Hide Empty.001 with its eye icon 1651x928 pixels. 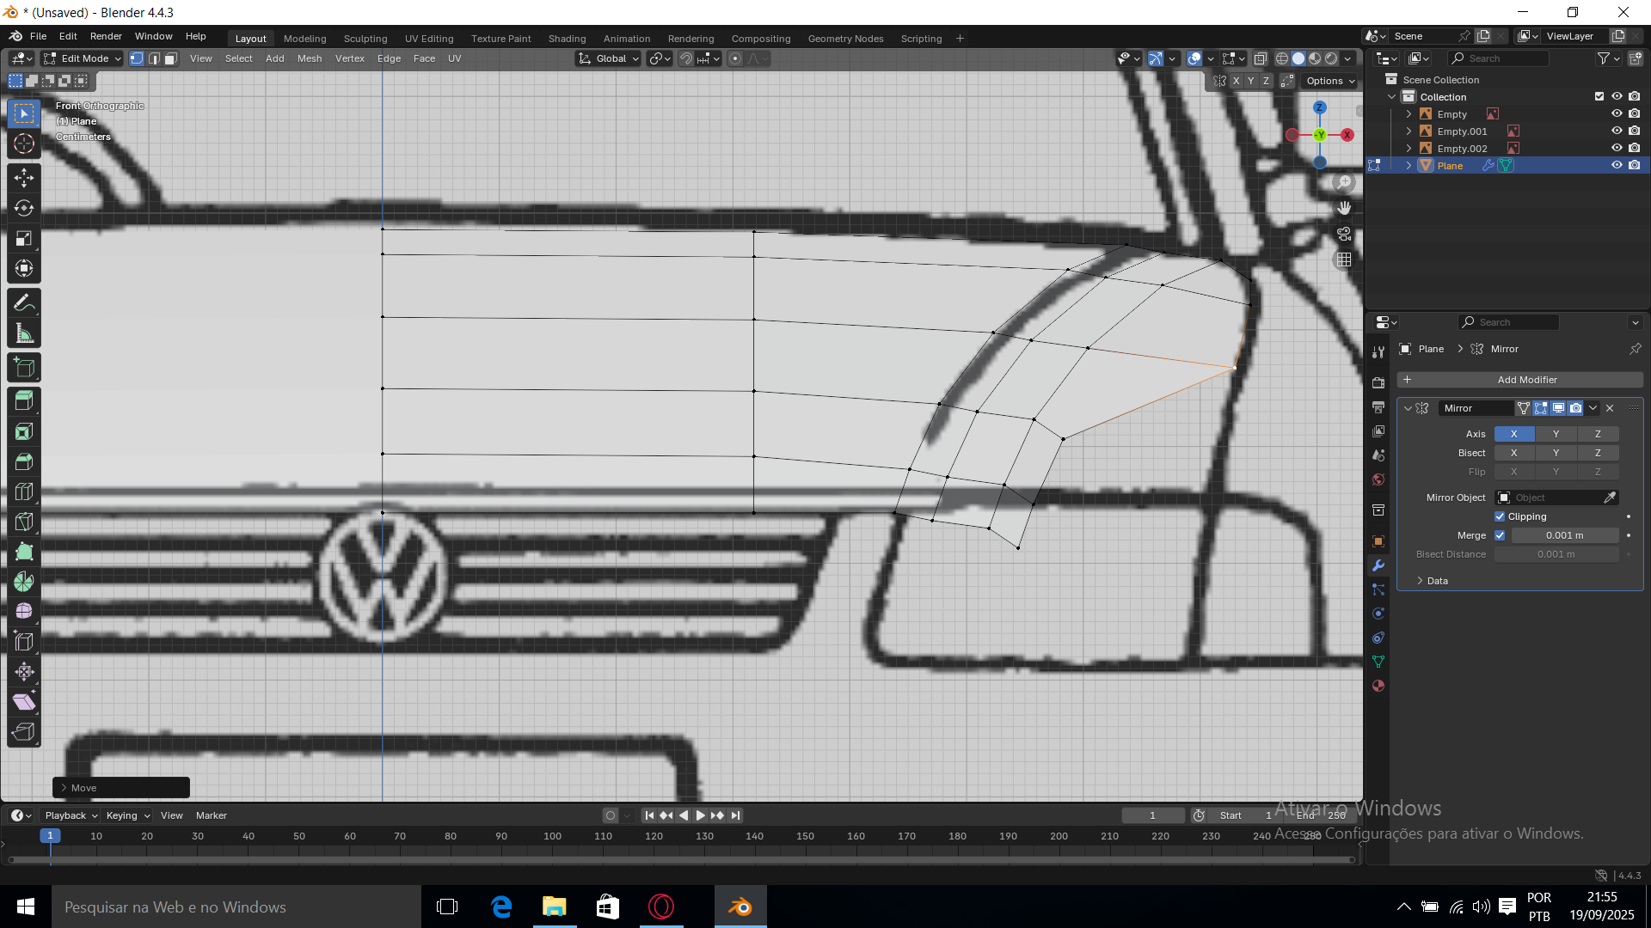1616,131
